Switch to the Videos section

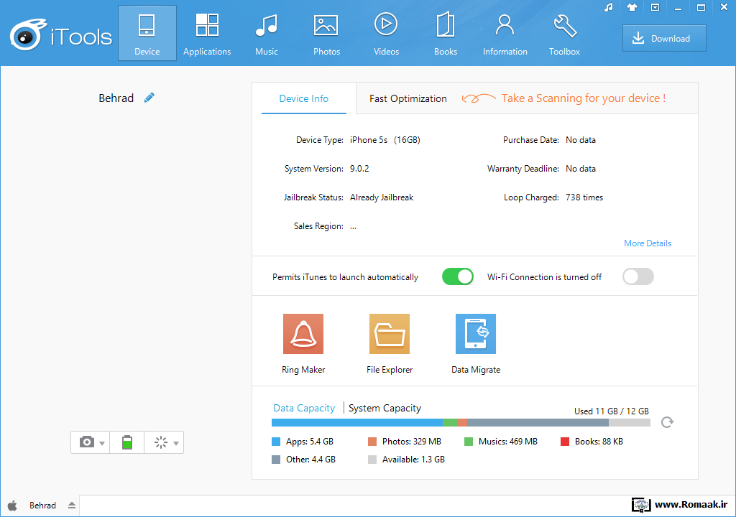click(386, 33)
